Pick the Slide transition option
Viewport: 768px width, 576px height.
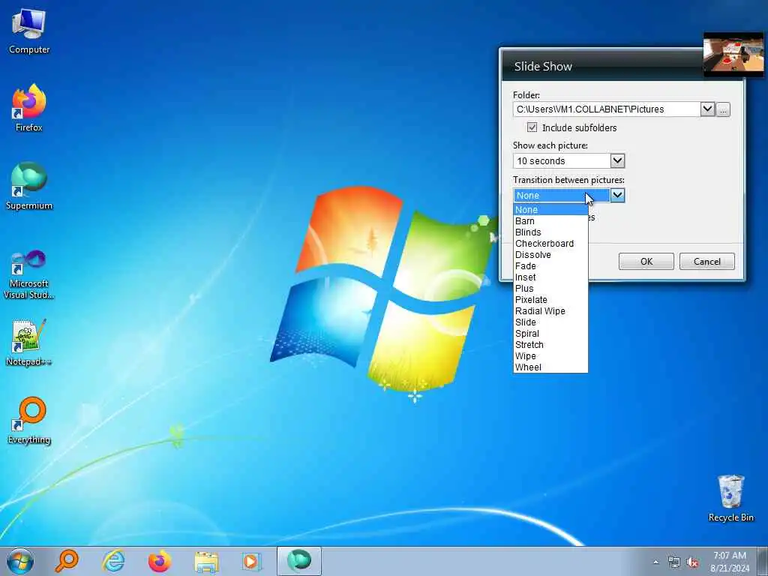click(550, 322)
